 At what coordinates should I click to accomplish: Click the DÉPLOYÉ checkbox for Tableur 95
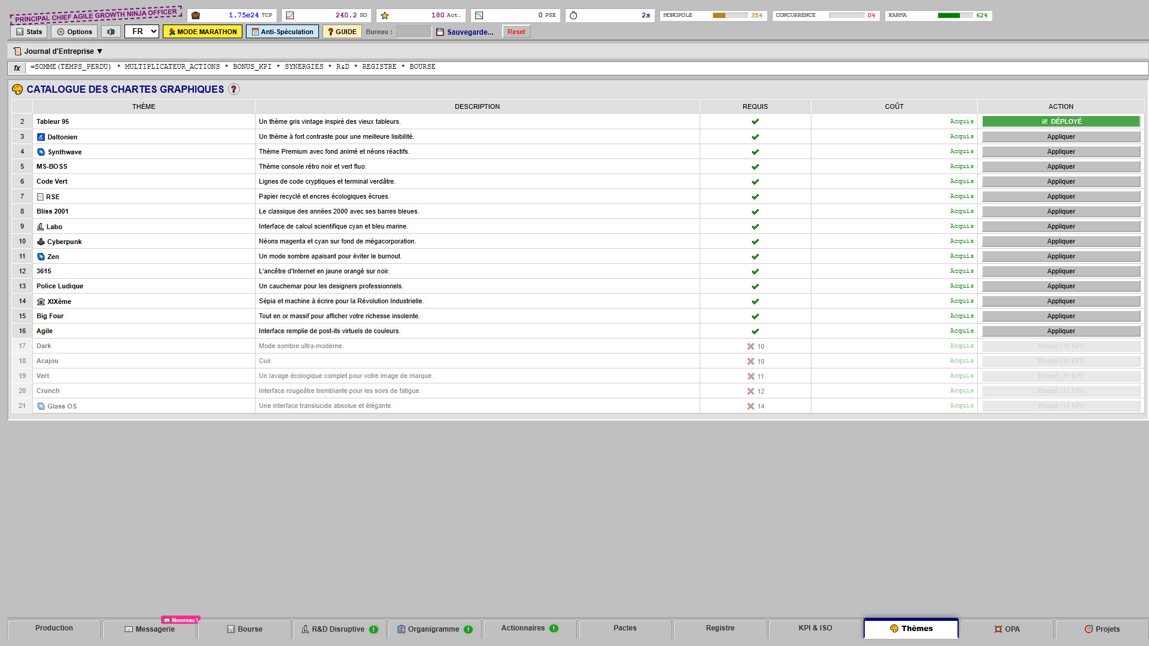[1044, 121]
